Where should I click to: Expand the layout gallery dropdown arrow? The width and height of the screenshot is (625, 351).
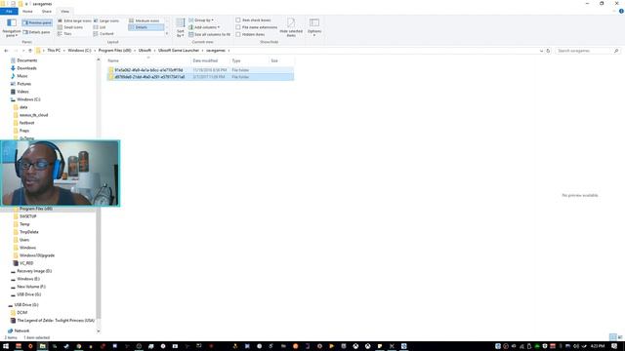coord(167,34)
